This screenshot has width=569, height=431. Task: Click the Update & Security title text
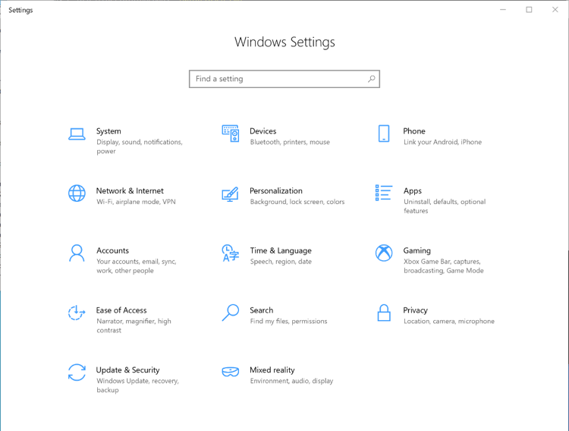tap(127, 370)
